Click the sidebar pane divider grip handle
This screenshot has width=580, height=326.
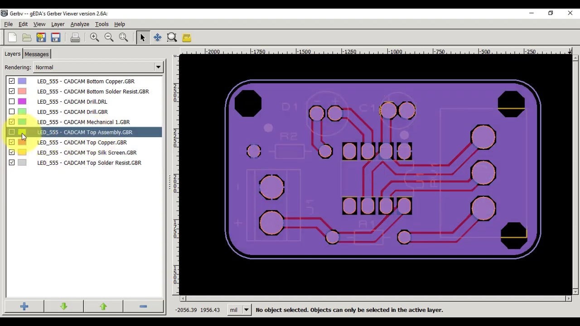tap(170, 182)
